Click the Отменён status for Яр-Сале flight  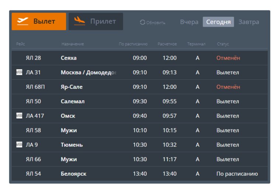(228, 87)
